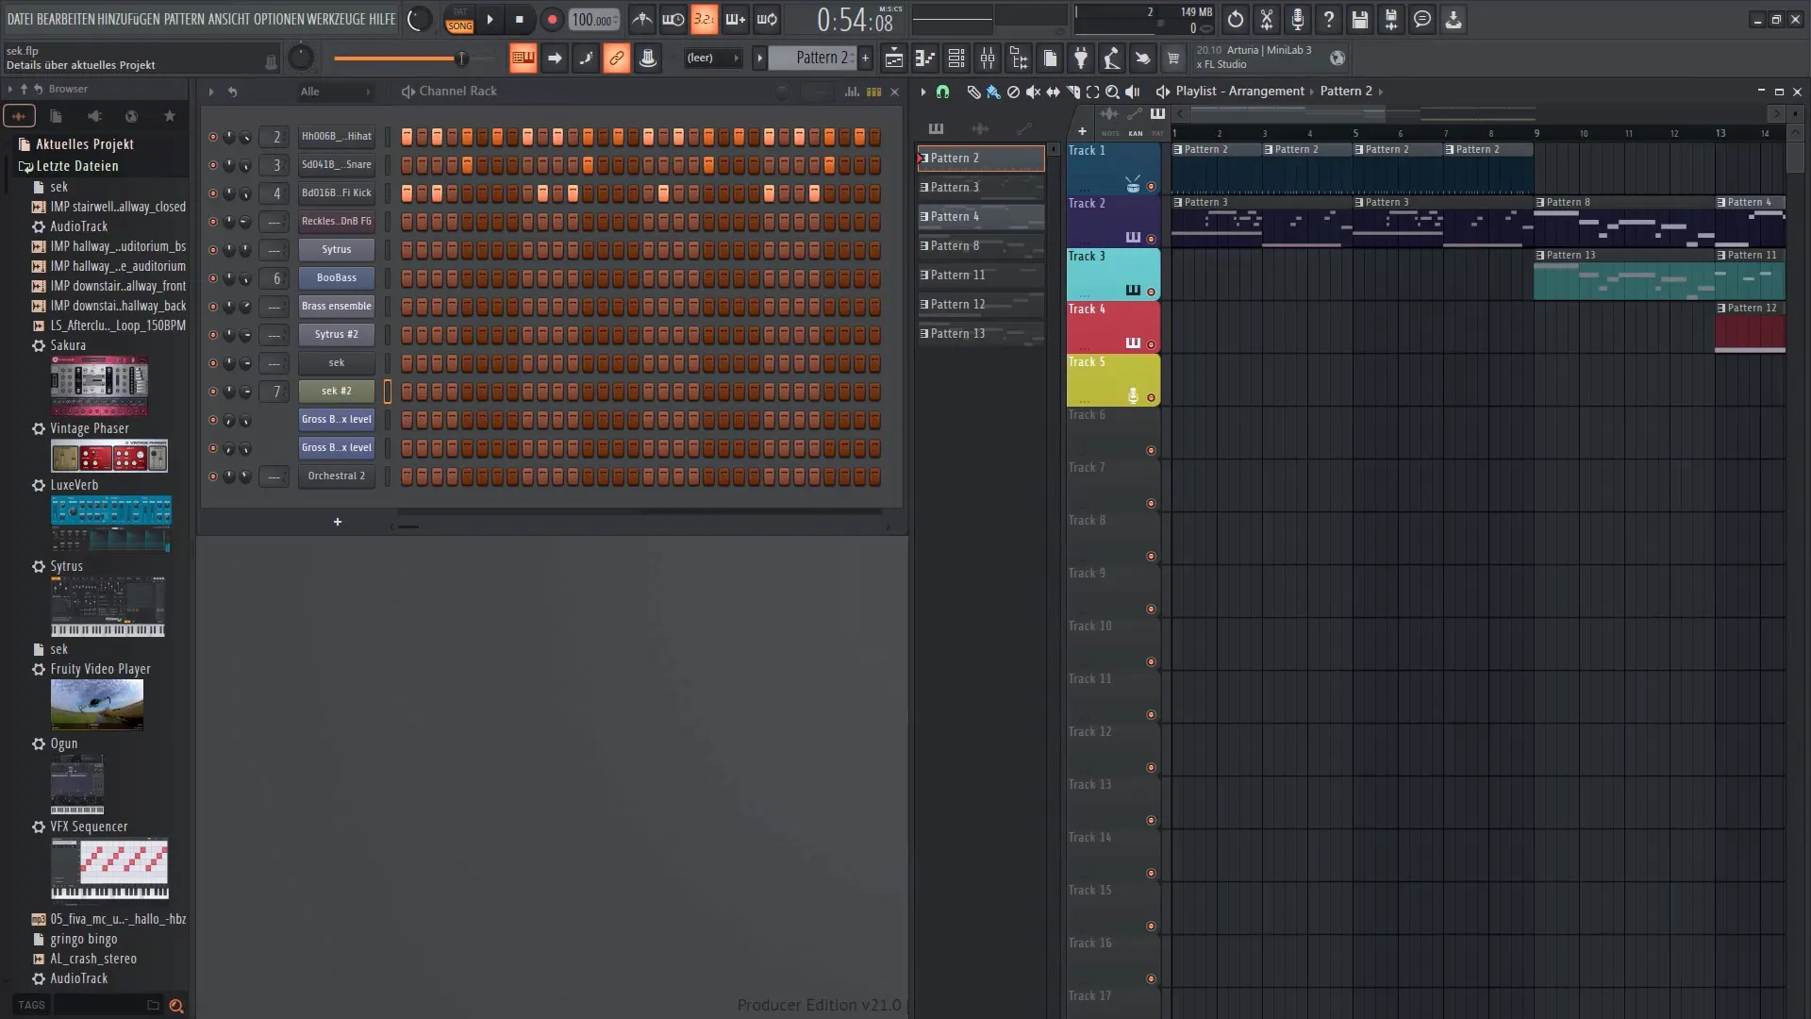The height and width of the screenshot is (1019, 1811).
Task: Open the Browser panel options arrow
Action: coord(9,89)
